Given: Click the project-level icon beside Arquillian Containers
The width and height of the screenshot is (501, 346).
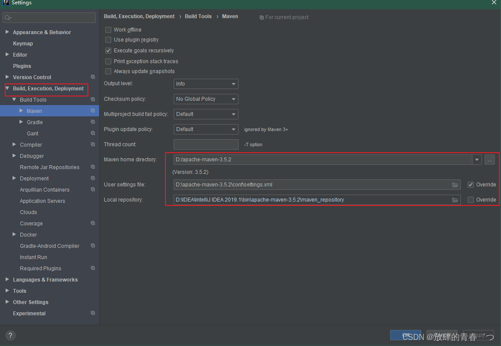Looking at the screenshot, I should 93,189.
